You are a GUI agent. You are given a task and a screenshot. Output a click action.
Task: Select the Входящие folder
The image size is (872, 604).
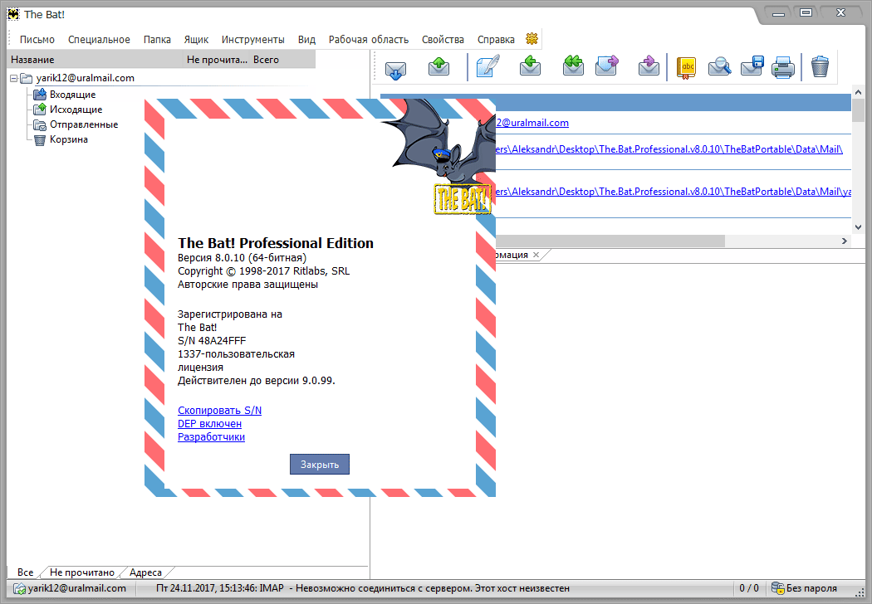pyautogui.click(x=73, y=95)
